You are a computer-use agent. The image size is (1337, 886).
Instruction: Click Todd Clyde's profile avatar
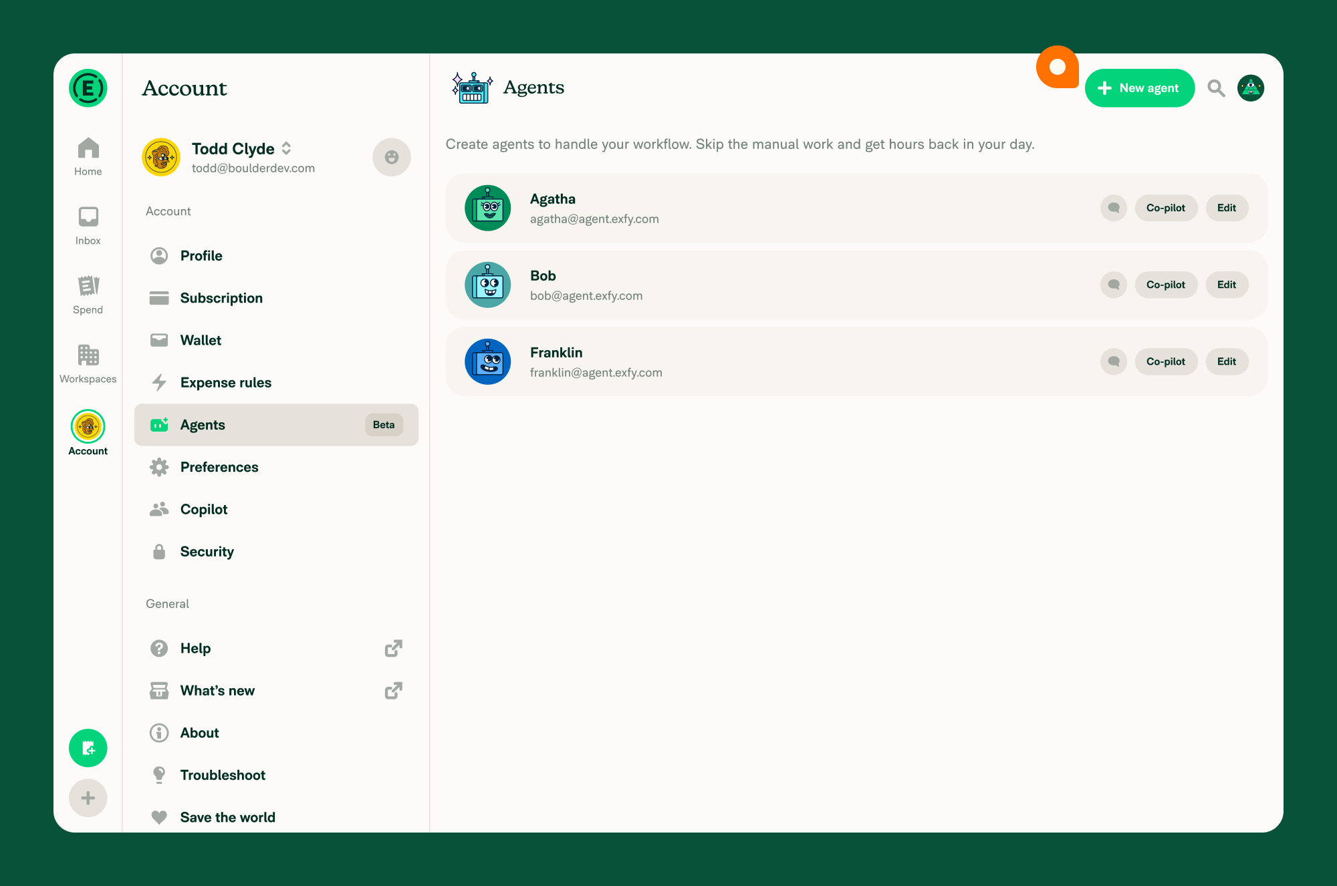(161, 157)
